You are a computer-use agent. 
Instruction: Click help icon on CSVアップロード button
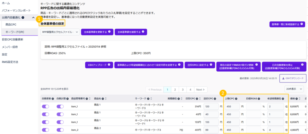coord(109,64)
